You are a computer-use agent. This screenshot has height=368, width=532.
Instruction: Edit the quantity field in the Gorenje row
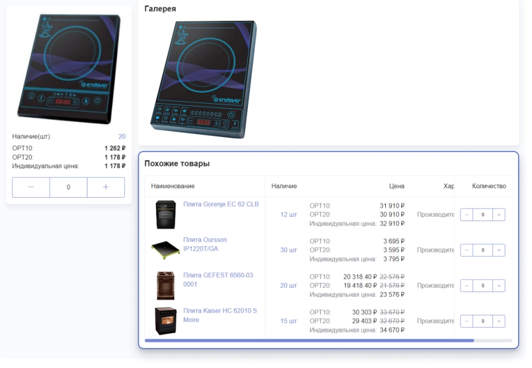[483, 215]
